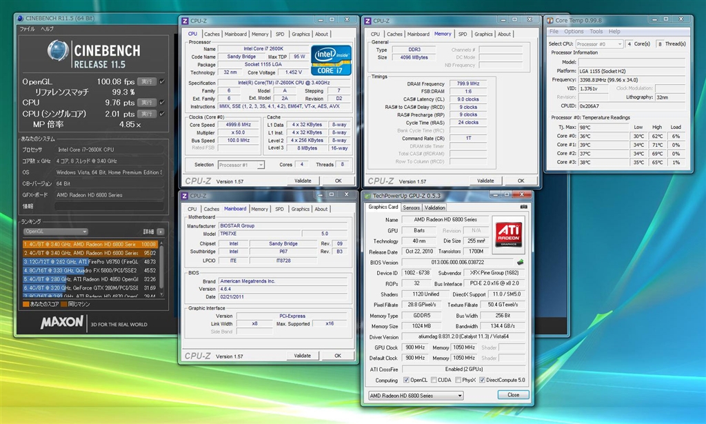Toggle the OpenCL checkbox in GPU-Z

[x=406, y=380]
